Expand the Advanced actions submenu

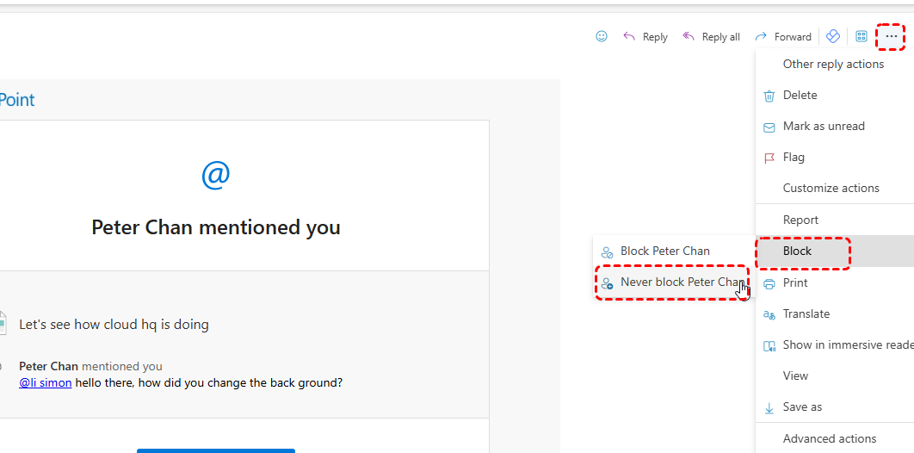(829, 438)
